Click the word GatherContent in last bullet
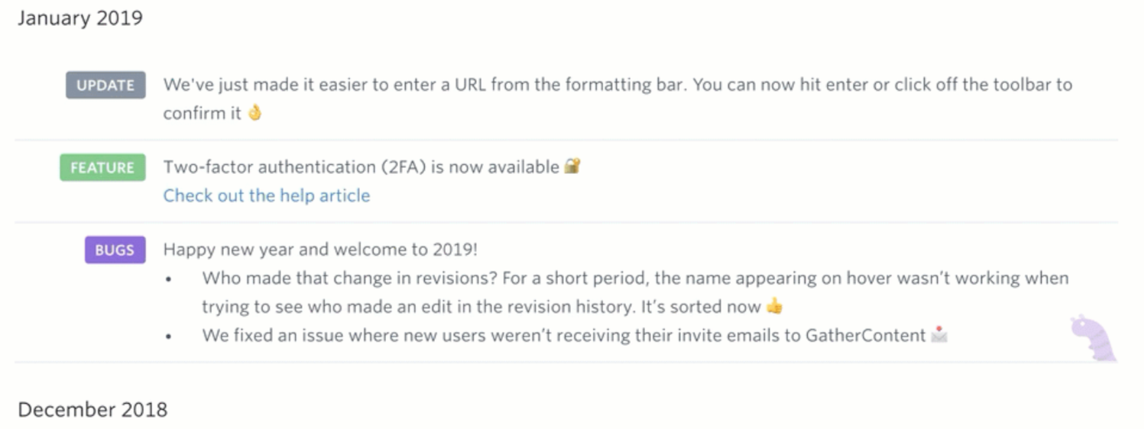Image resolution: width=1145 pixels, height=429 pixels. click(866, 335)
